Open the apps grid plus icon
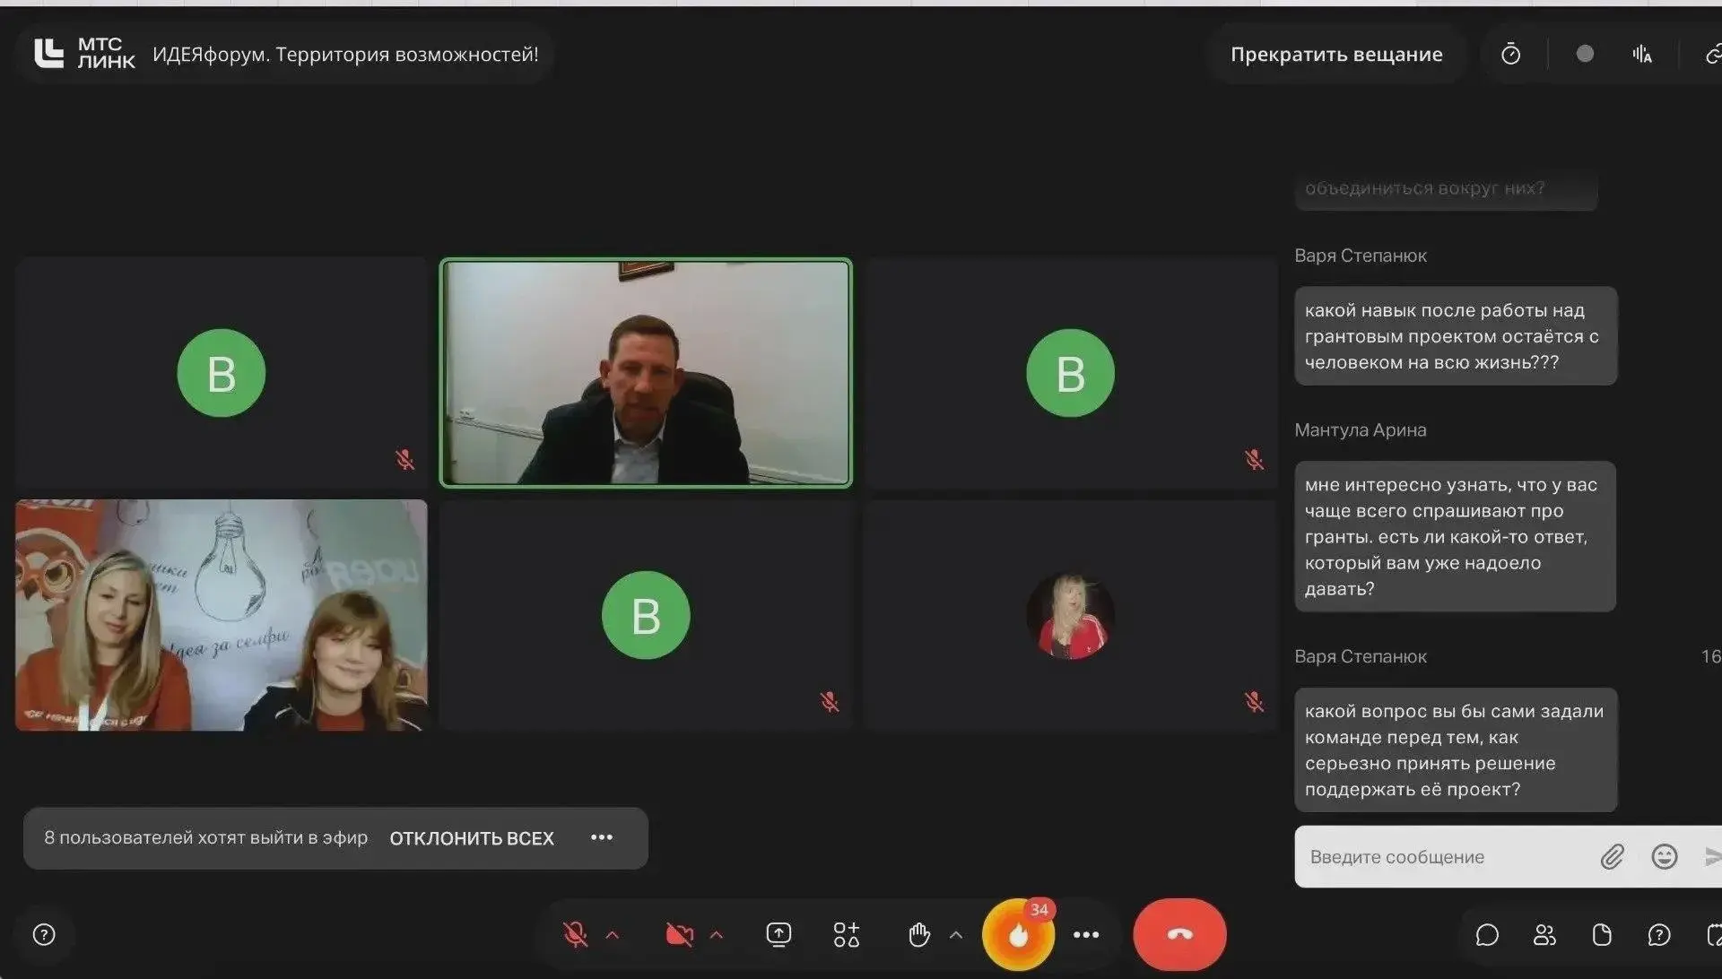Screen dimensions: 1722x979 tap(846, 935)
